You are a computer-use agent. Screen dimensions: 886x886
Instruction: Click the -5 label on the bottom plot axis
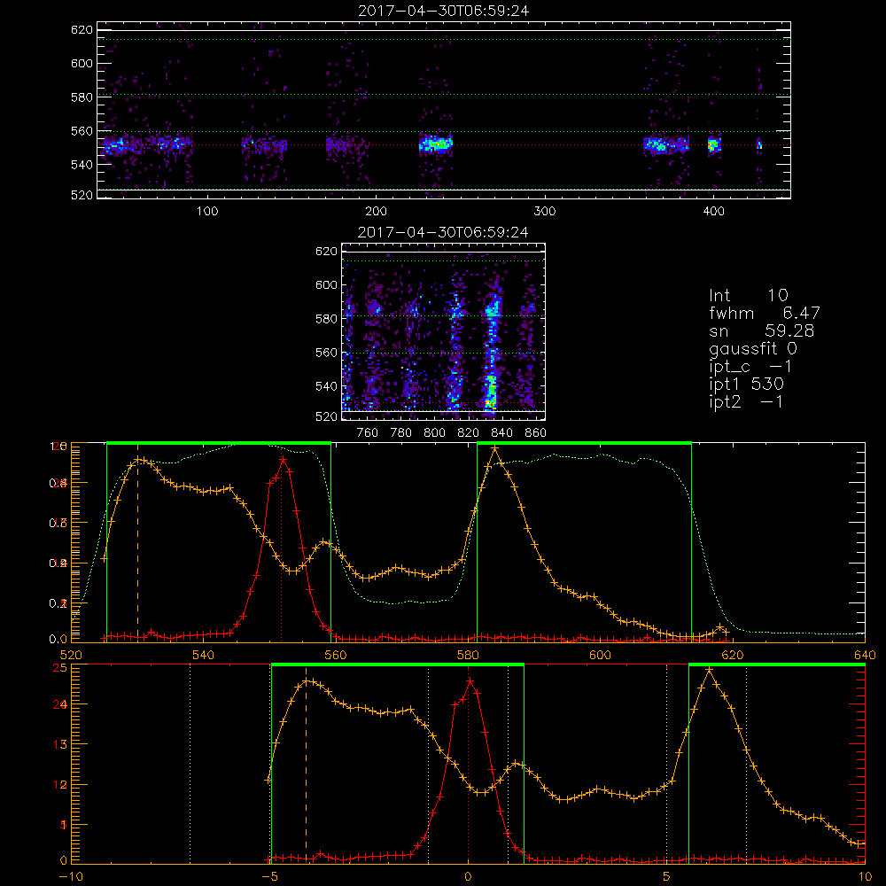270,876
